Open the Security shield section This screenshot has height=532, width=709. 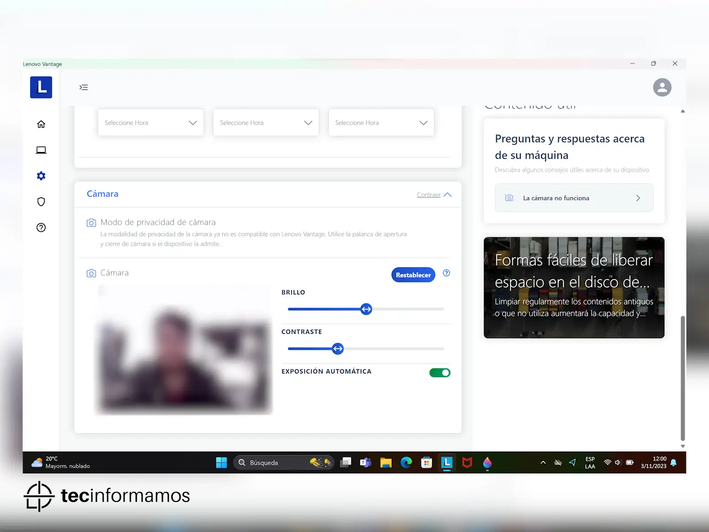[x=41, y=202]
